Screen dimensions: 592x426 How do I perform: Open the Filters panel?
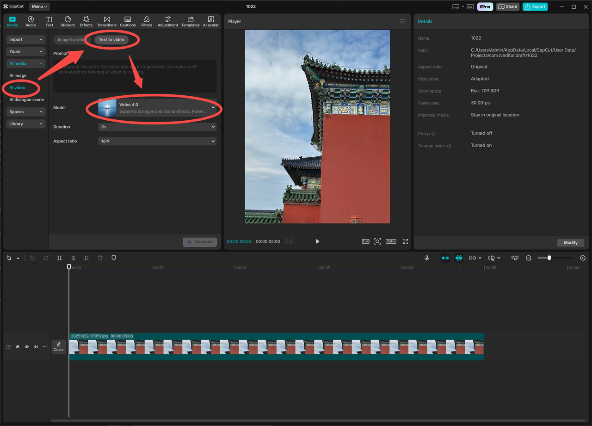(x=146, y=21)
